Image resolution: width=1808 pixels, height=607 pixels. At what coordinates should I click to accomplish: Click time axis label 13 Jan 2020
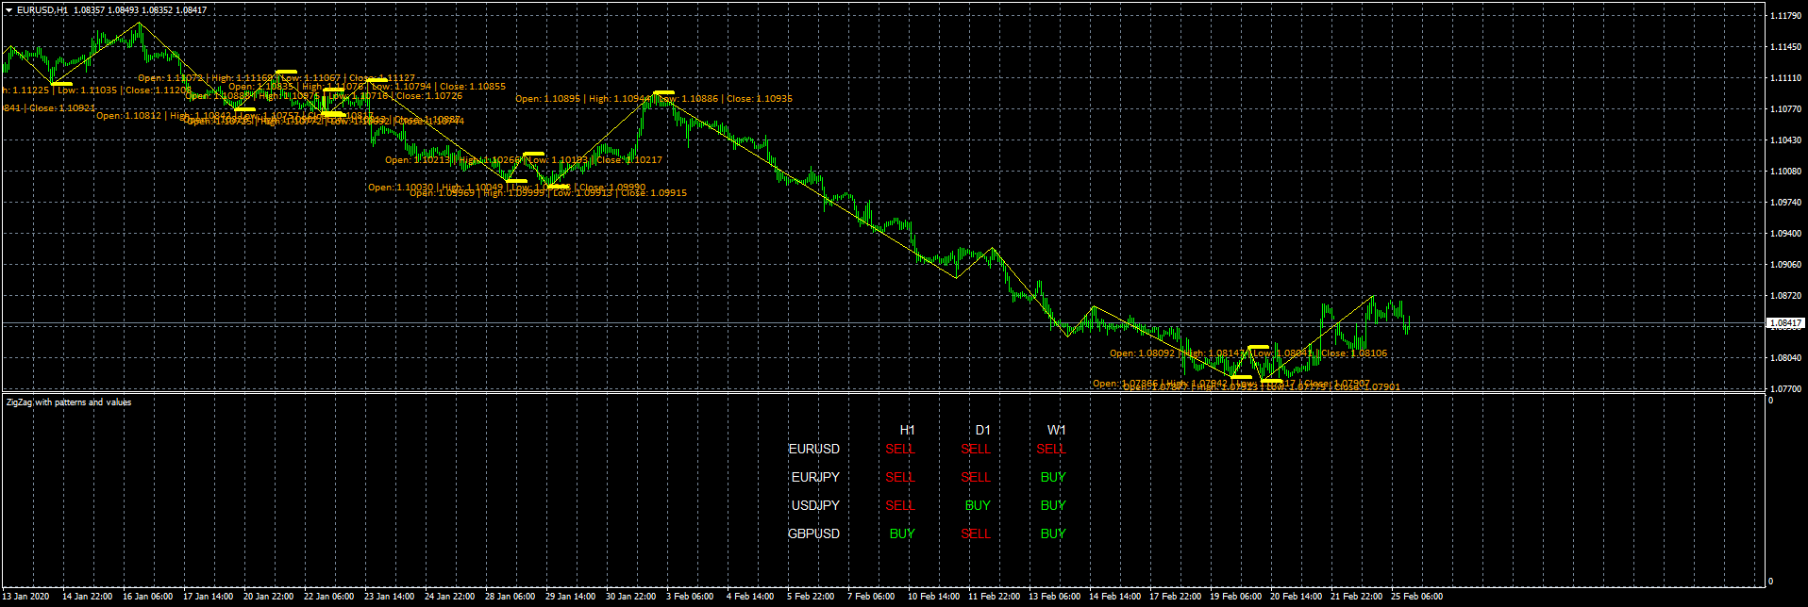(26, 596)
